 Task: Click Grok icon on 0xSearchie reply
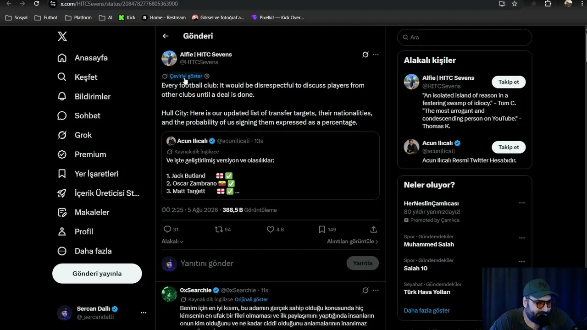click(x=365, y=290)
